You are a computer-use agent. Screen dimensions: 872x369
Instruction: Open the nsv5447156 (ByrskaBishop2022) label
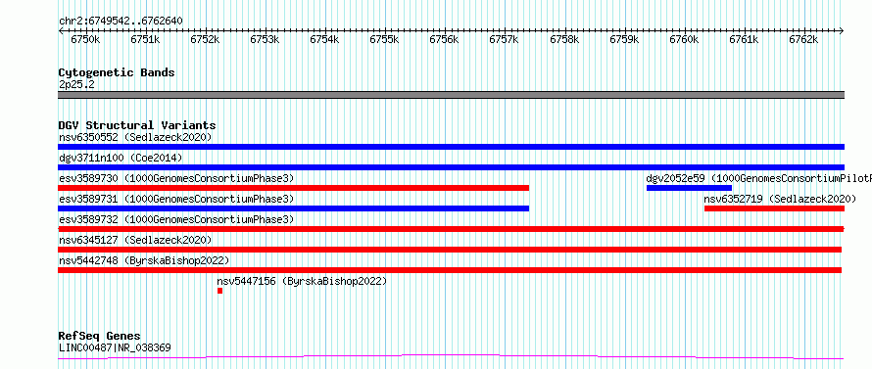(x=302, y=281)
